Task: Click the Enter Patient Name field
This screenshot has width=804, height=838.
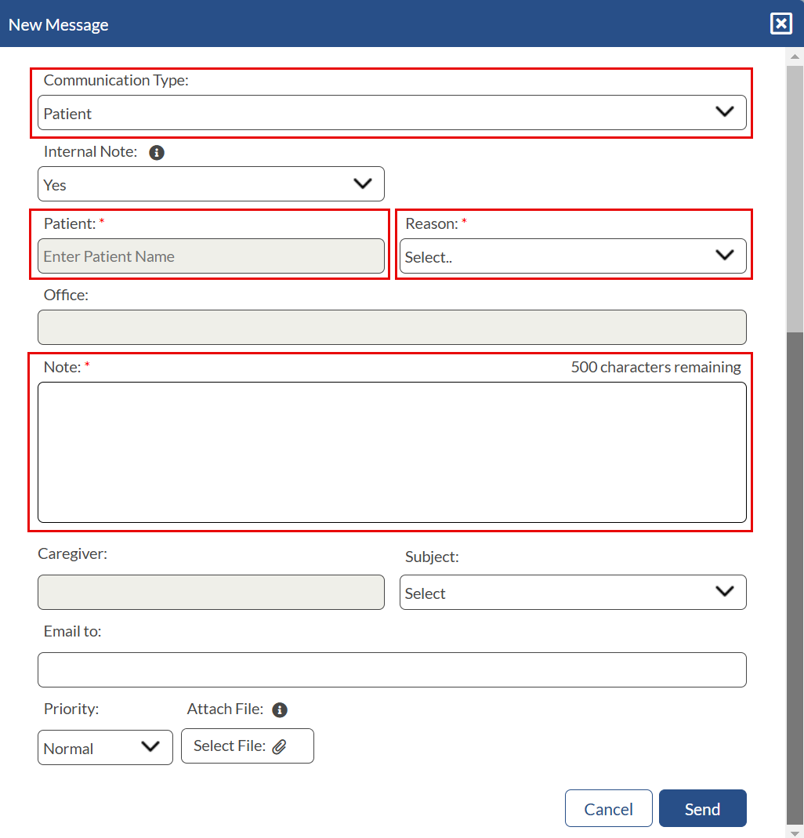Action: tap(210, 256)
